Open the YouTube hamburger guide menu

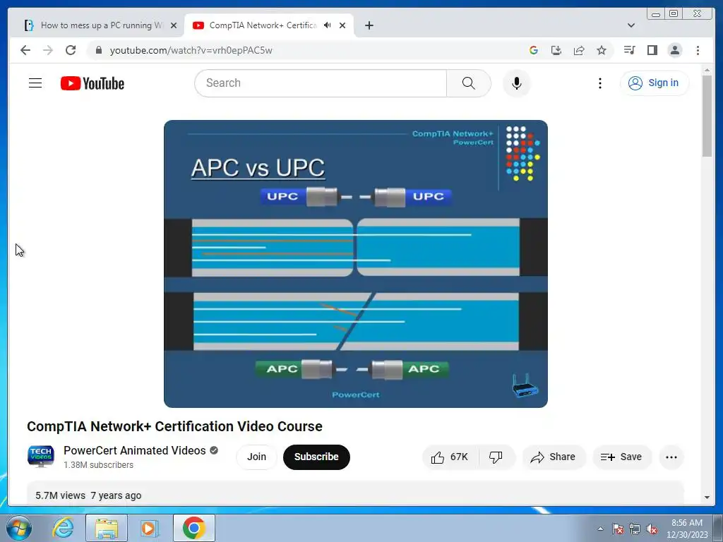pos(35,83)
